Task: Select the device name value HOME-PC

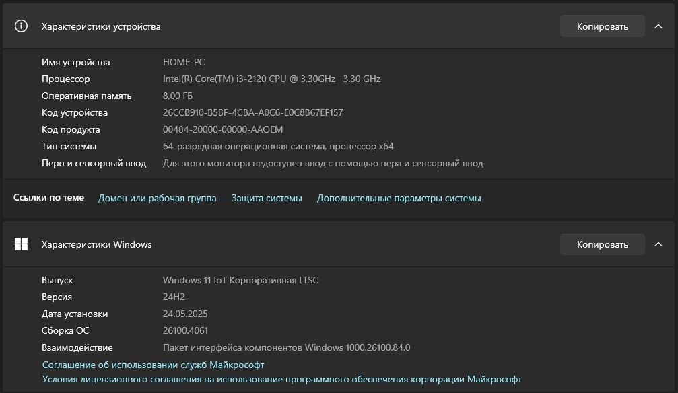Action: (x=184, y=62)
